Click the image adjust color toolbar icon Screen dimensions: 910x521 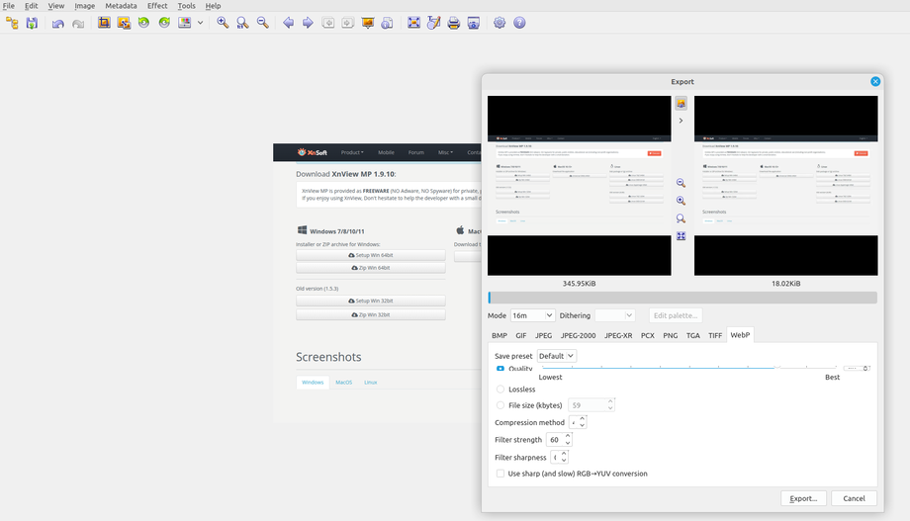[185, 23]
